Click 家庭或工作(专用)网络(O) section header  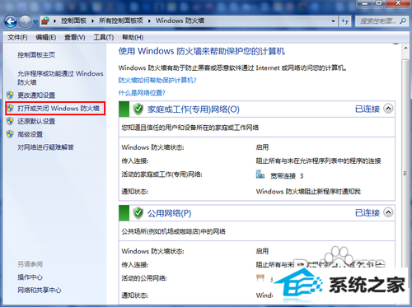(194, 109)
